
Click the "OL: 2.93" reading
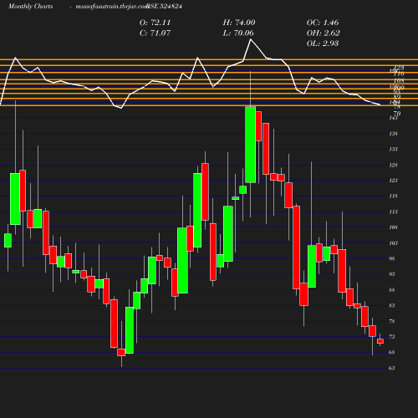(323, 43)
